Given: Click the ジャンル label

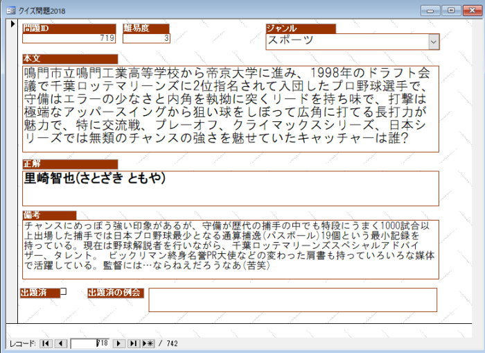Looking at the screenshot, I should click(301, 28).
